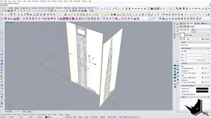Collapse the Advanced Settings section
Image resolution: width=211 pixels, height=118 pixels.
click(x=209, y=86)
